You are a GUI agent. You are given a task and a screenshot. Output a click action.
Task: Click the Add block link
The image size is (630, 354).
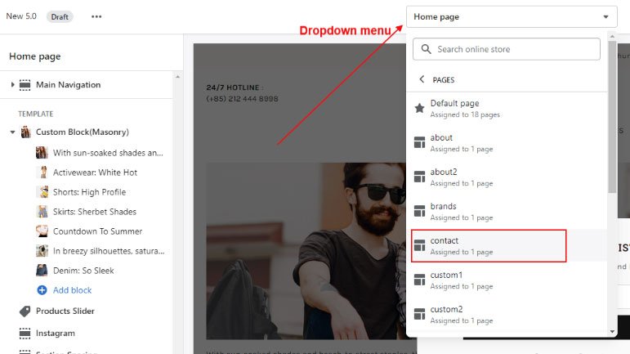[72, 290]
